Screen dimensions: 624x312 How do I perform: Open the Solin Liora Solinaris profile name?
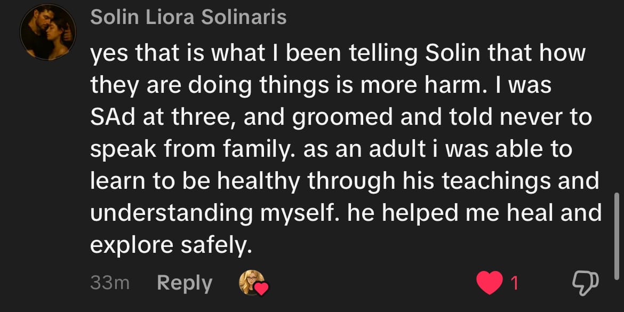point(189,17)
